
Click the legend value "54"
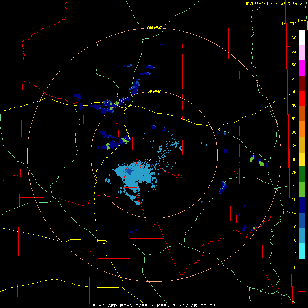pos(294,78)
